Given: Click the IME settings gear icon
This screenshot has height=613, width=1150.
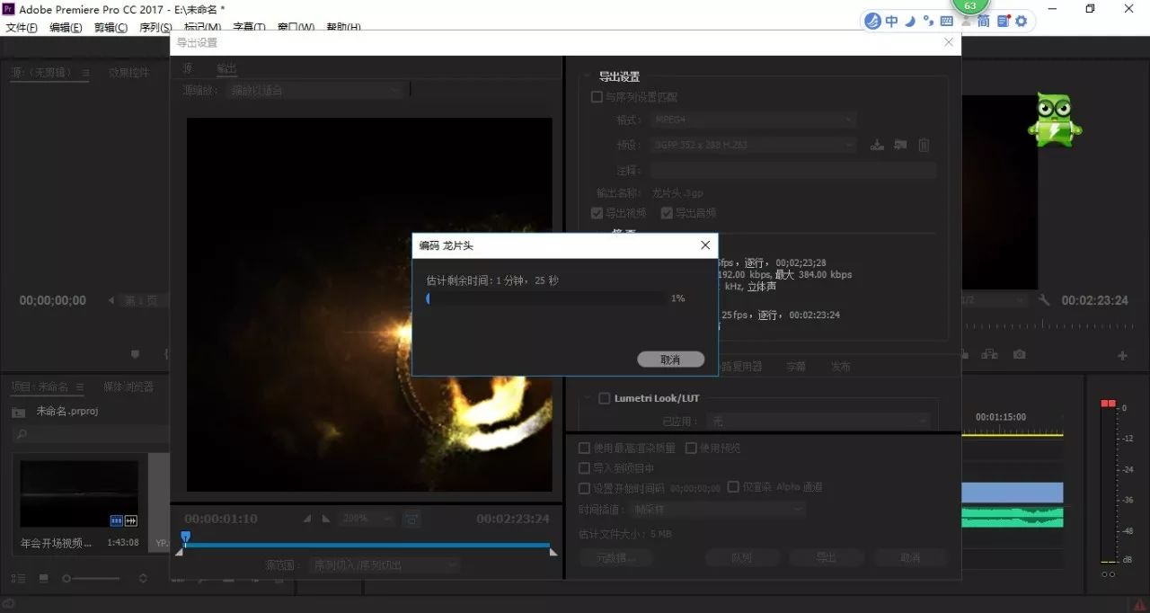Looking at the screenshot, I should (1021, 21).
